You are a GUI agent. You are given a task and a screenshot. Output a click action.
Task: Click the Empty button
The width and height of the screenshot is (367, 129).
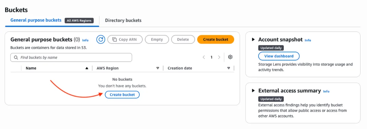[157, 40]
